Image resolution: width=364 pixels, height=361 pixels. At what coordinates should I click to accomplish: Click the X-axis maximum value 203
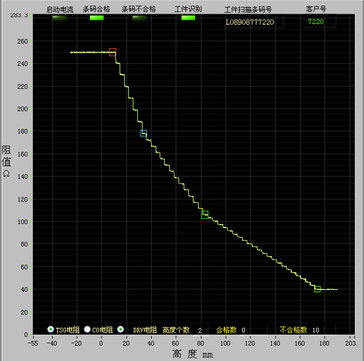[x=351, y=343]
